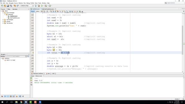This screenshot has height=104, width=185.
Task: Select CastDemo.java in Projects tree
Action: tap(14, 16)
